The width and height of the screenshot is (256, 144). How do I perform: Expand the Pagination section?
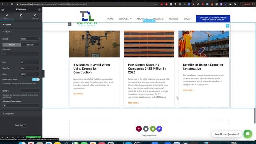pos(21,114)
